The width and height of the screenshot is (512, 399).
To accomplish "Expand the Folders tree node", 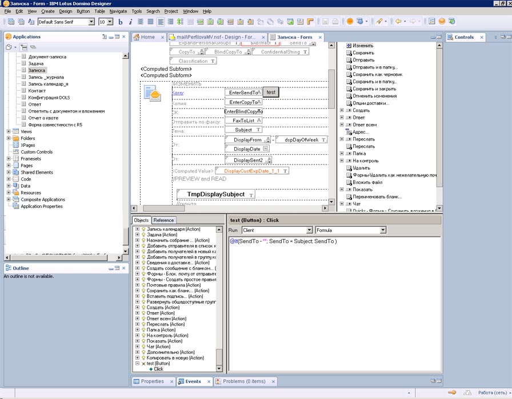I will click(9, 138).
